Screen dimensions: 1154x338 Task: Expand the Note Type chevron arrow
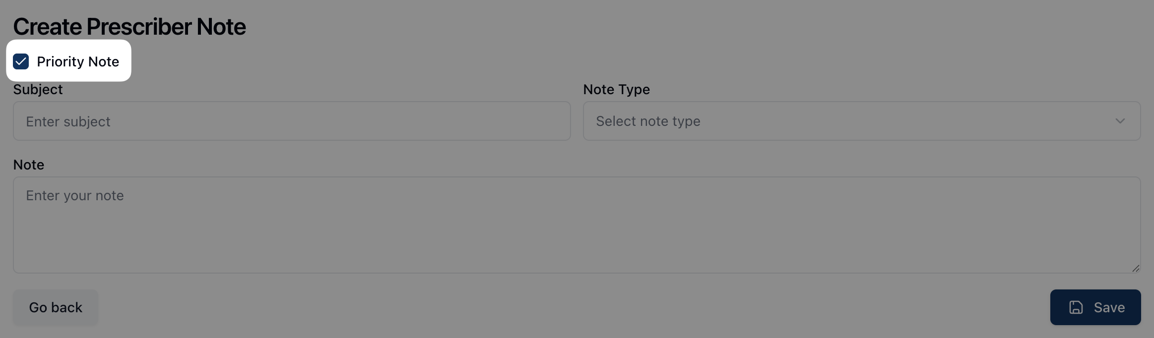coord(1120,121)
